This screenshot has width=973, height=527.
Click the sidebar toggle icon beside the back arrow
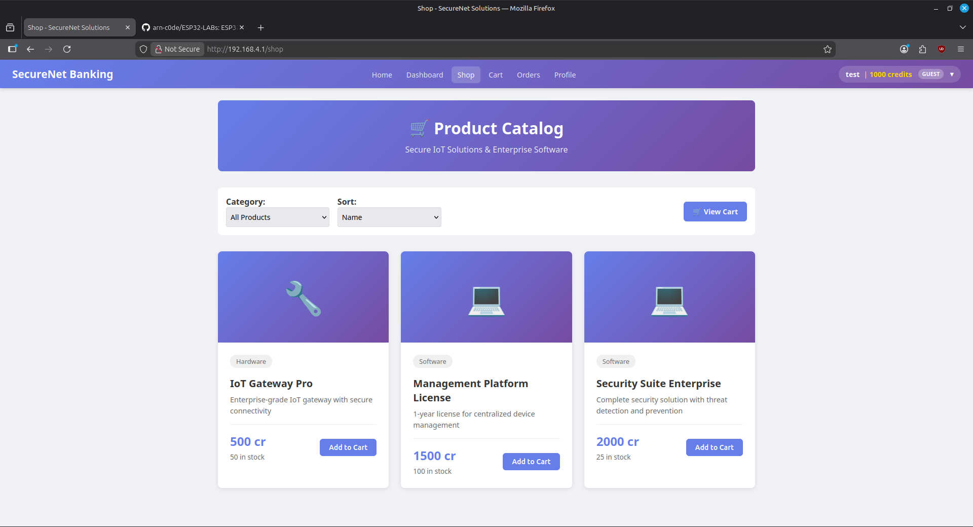[12, 49]
